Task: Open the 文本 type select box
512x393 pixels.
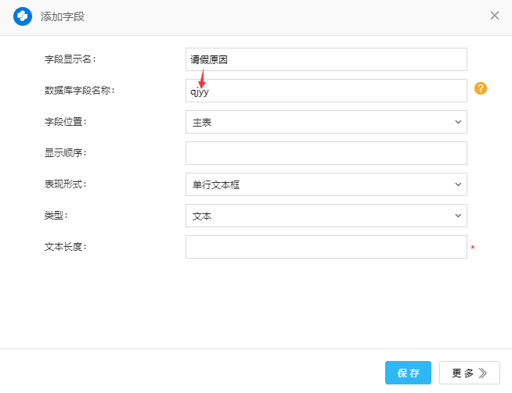Action: coord(317,216)
